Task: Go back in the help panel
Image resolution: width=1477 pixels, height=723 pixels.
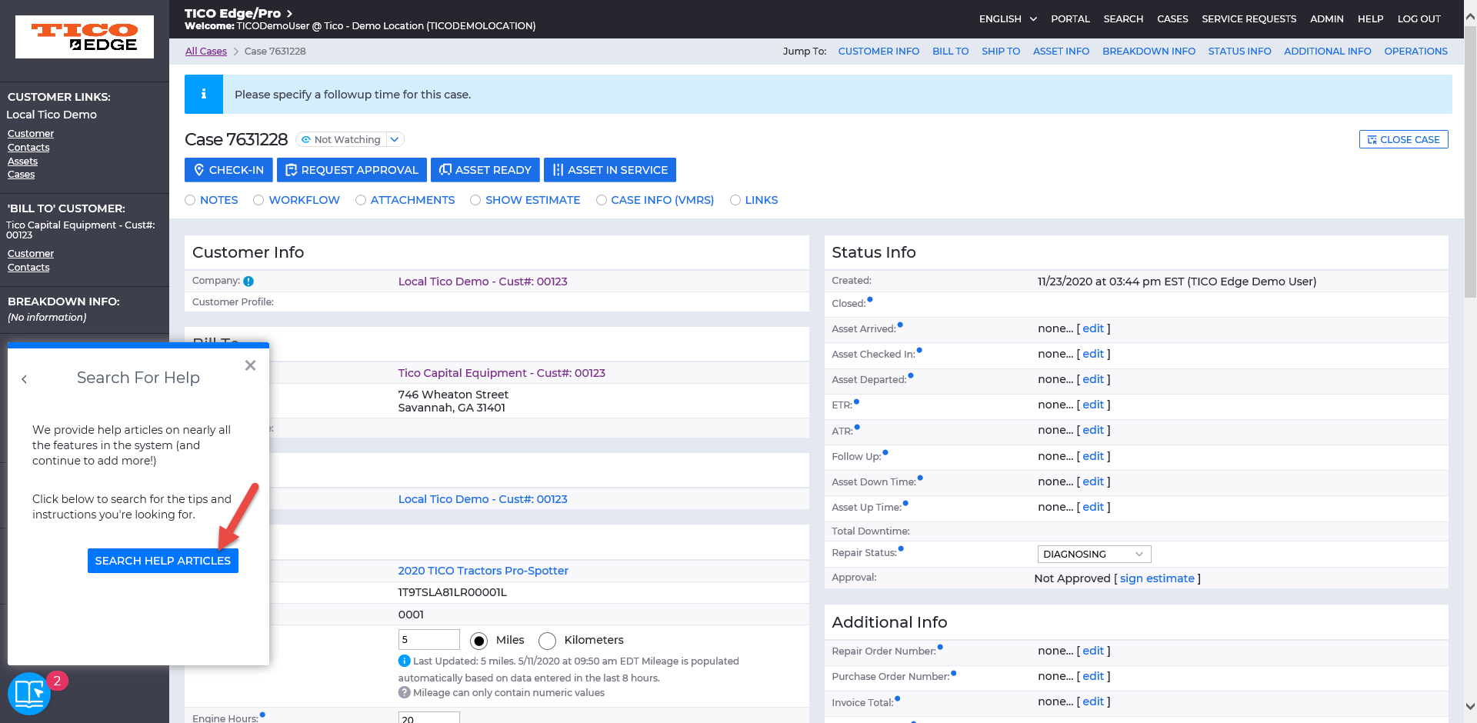Action: (x=25, y=379)
